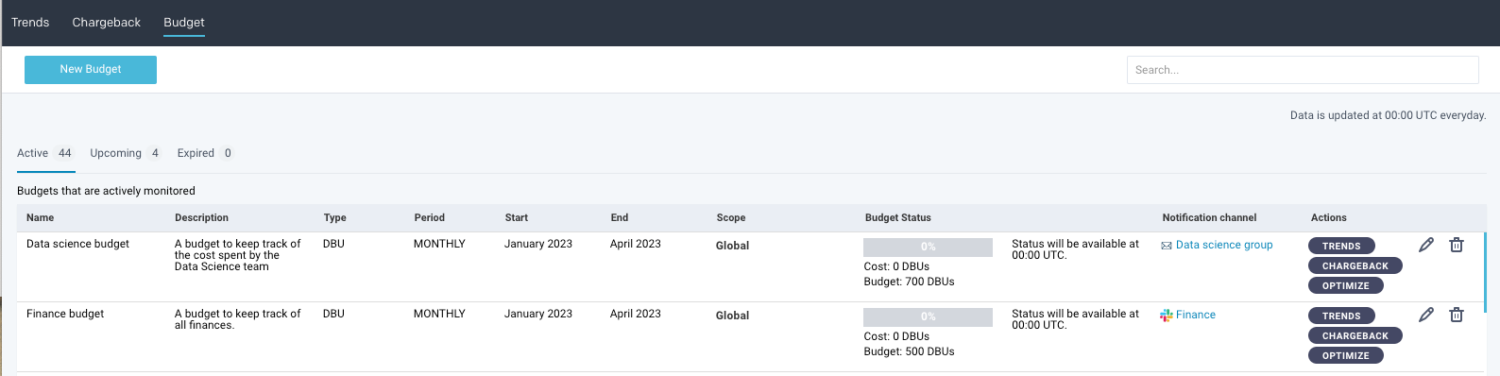Click 'Budget: 700 DBUs' text
1500x376 pixels.
point(909,282)
